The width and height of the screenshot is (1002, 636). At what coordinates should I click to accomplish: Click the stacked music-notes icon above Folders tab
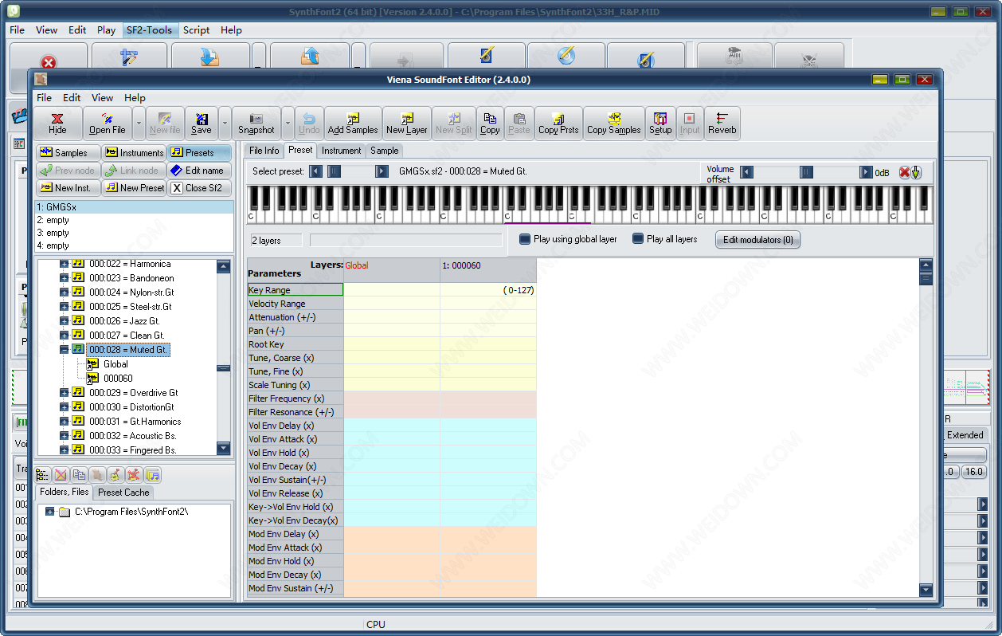click(x=152, y=475)
